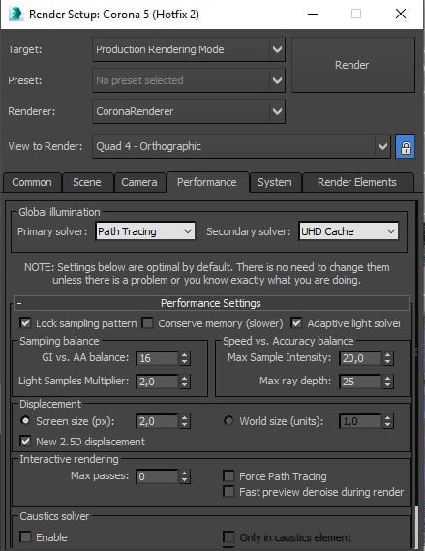Select the Performance tab
The width and height of the screenshot is (425, 551).
click(207, 182)
